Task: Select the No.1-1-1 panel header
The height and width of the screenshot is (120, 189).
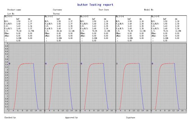Action: pyautogui.click(x=8, y=16)
